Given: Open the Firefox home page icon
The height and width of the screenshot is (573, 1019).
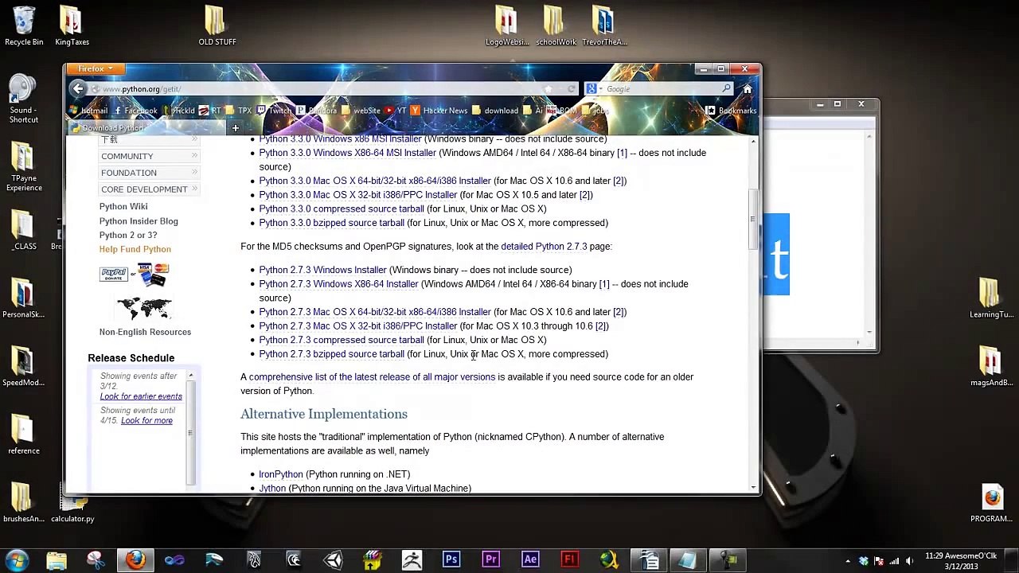Looking at the screenshot, I should tap(747, 89).
